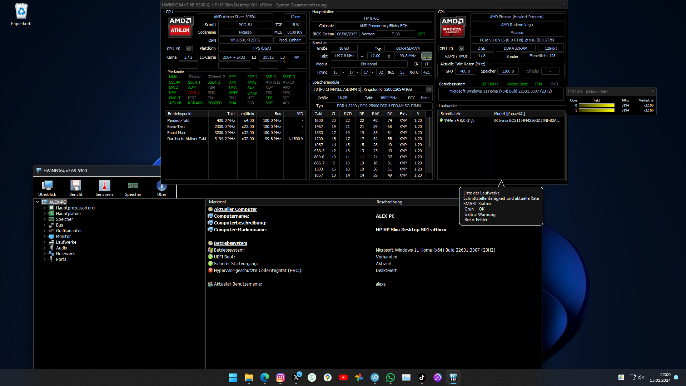Click the AMD Athlon CPU logo
This screenshot has height=386, width=686.
coord(180,26)
